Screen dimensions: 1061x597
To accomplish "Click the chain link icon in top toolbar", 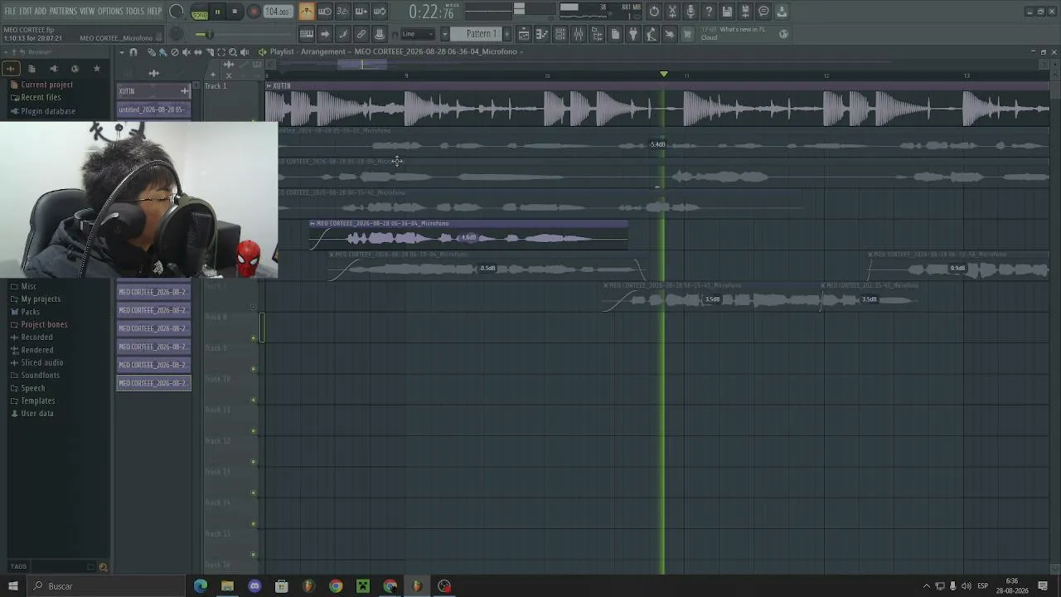I will 361,34.
